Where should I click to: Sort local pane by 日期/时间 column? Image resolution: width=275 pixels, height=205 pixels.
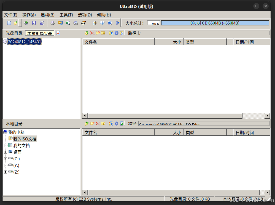tap(252, 132)
